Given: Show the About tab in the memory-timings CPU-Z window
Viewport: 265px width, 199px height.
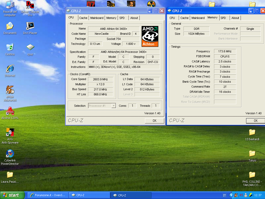Looking at the screenshot, I should 235,18.
